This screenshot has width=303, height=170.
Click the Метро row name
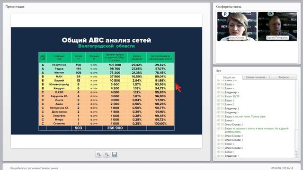point(59,119)
